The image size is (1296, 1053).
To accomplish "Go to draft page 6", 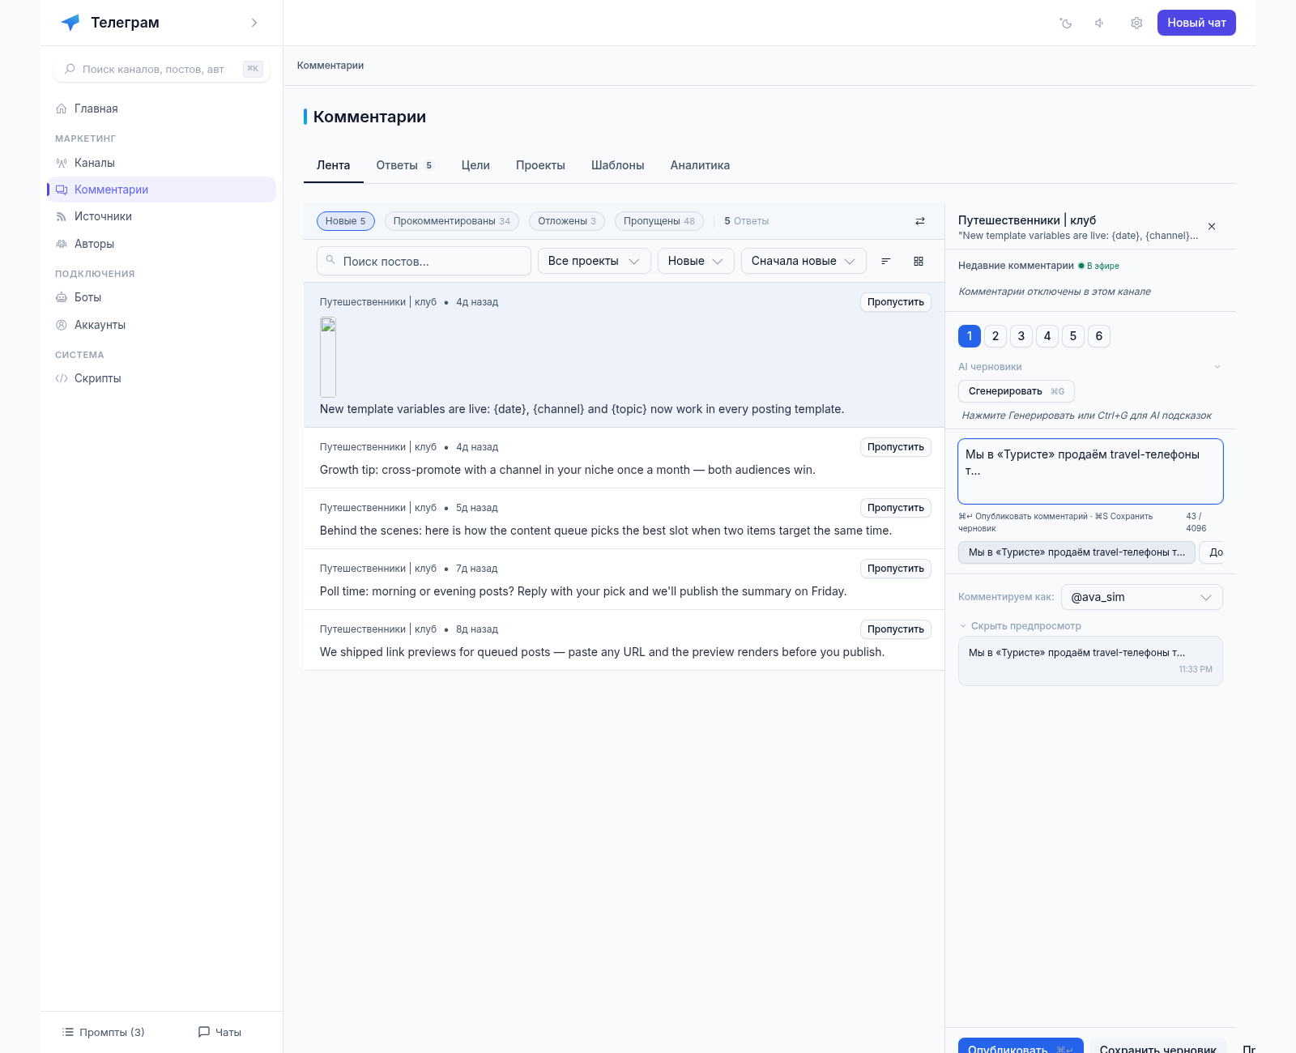I will click(1099, 336).
